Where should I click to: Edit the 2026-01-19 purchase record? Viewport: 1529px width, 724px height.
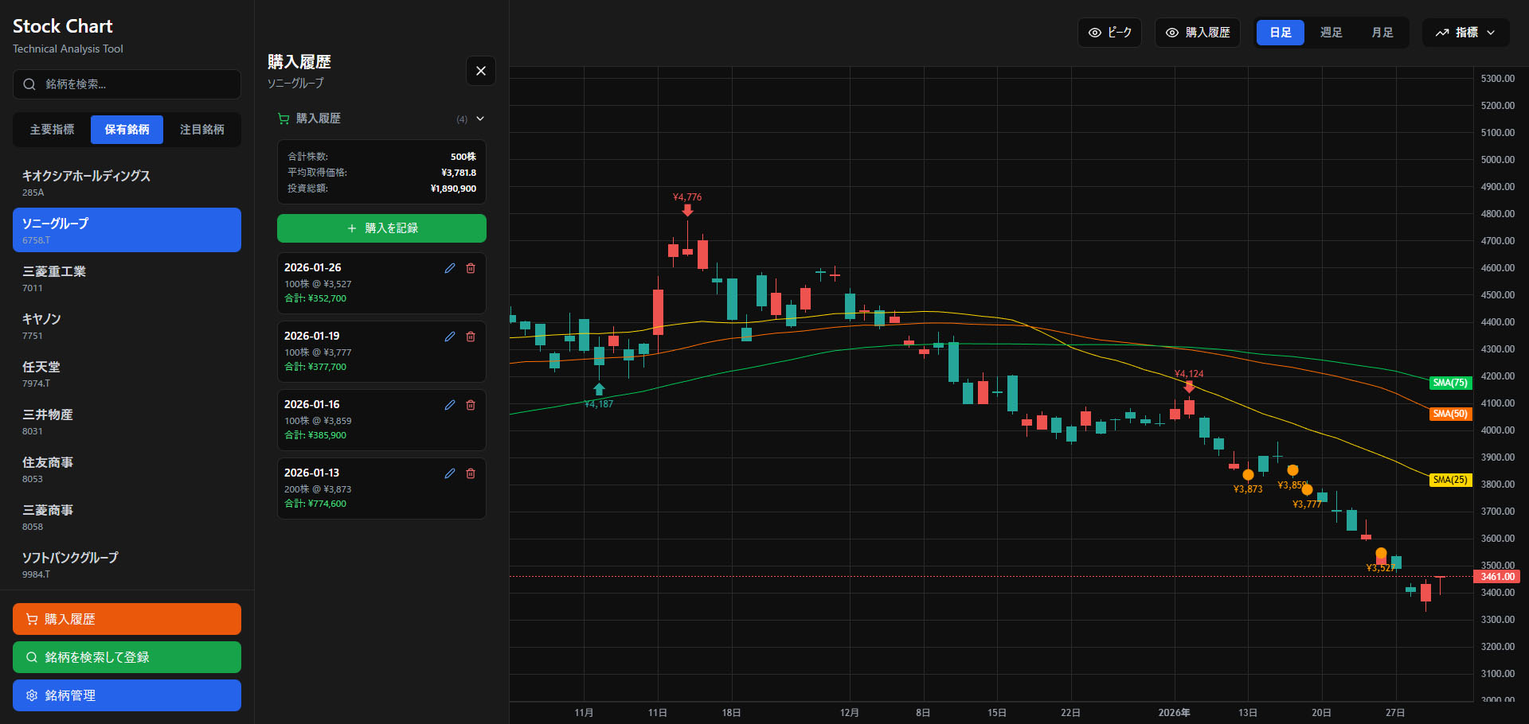tap(450, 337)
